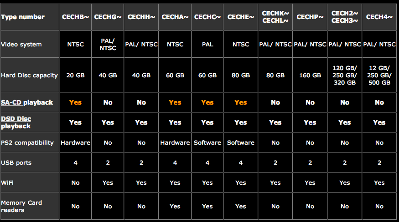Select the CECH4~ column header
This screenshot has height=222, width=399.
tap(379, 17)
